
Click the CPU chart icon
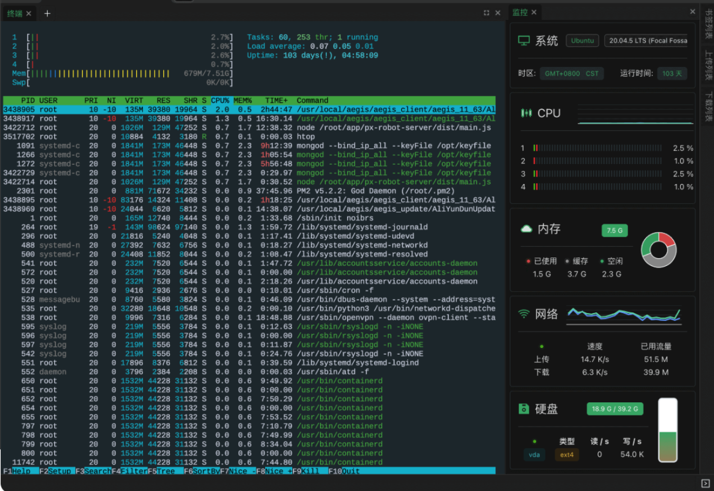pos(526,113)
